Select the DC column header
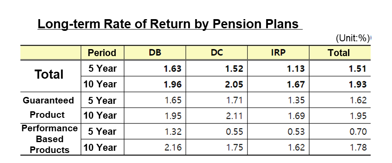Image resolution: width=392 pixels, height=163 pixels. [217, 53]
